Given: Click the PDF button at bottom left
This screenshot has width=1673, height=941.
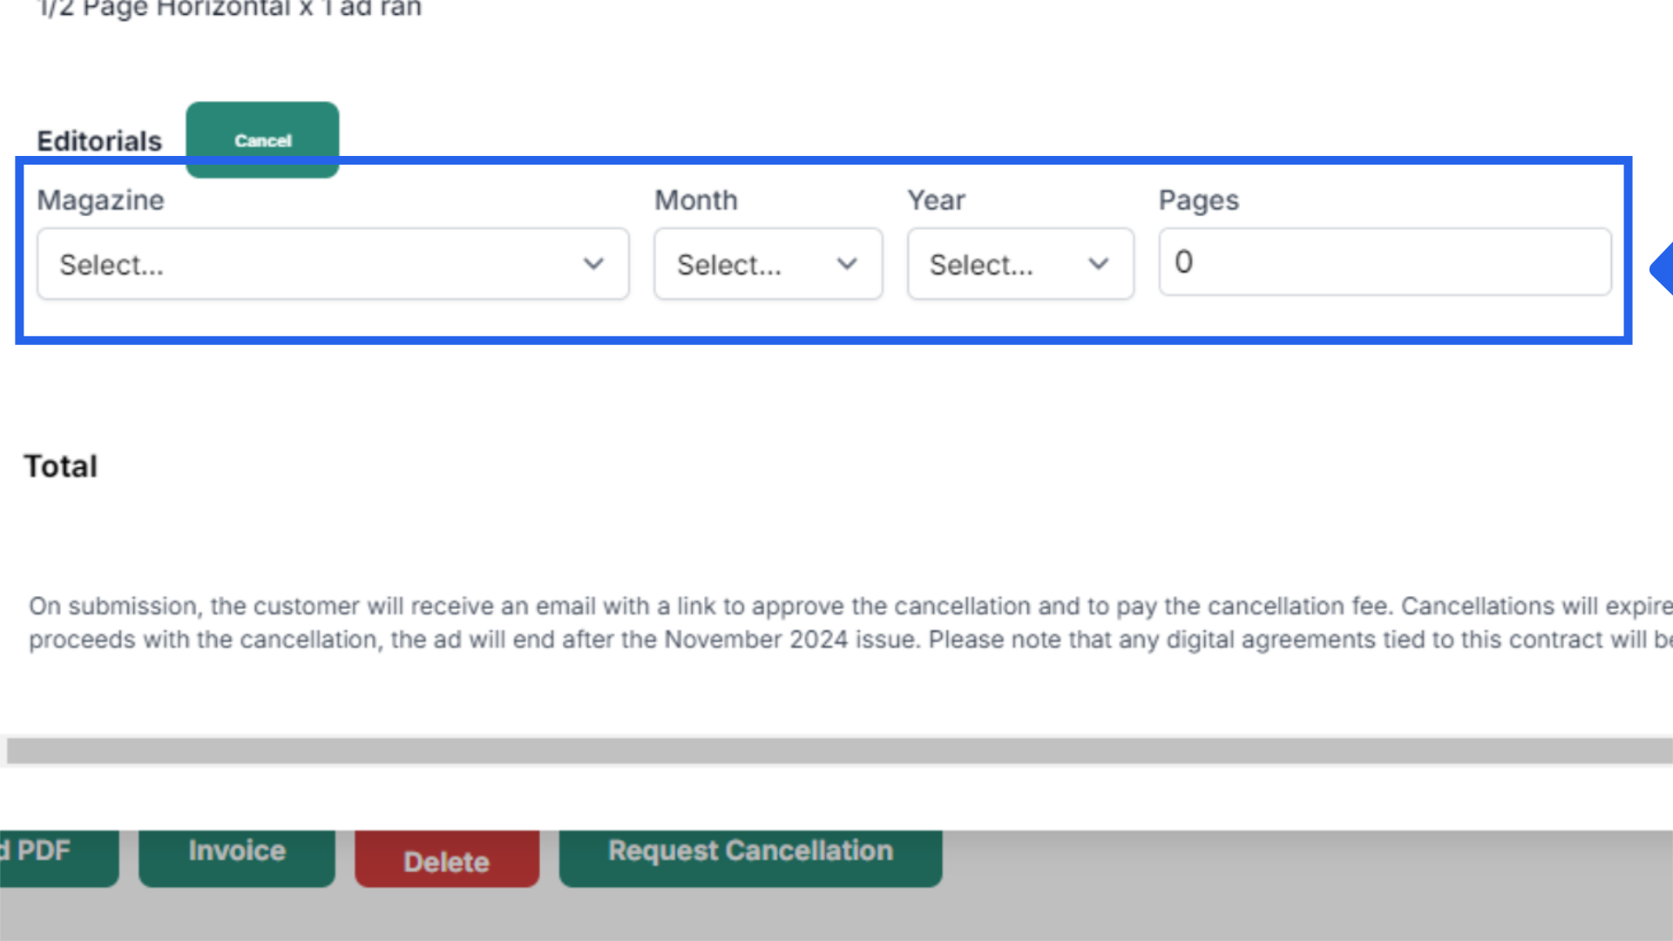Looking at the screenshot, I should click(x=58, y=857).
